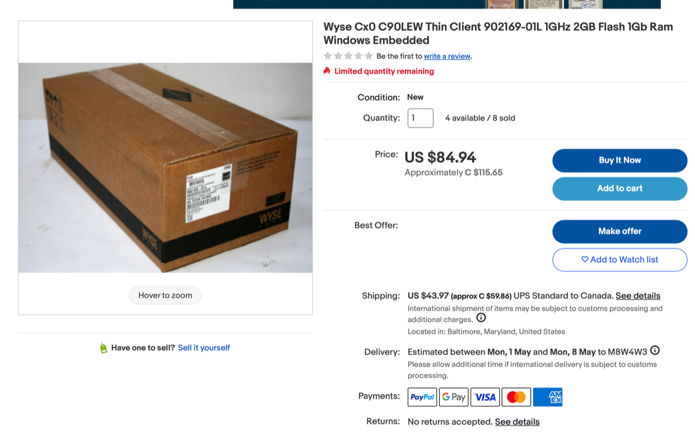Screen dimensions: 695x447
Task: Click the green sell tag icon
Action: click(x=104, y=348)
